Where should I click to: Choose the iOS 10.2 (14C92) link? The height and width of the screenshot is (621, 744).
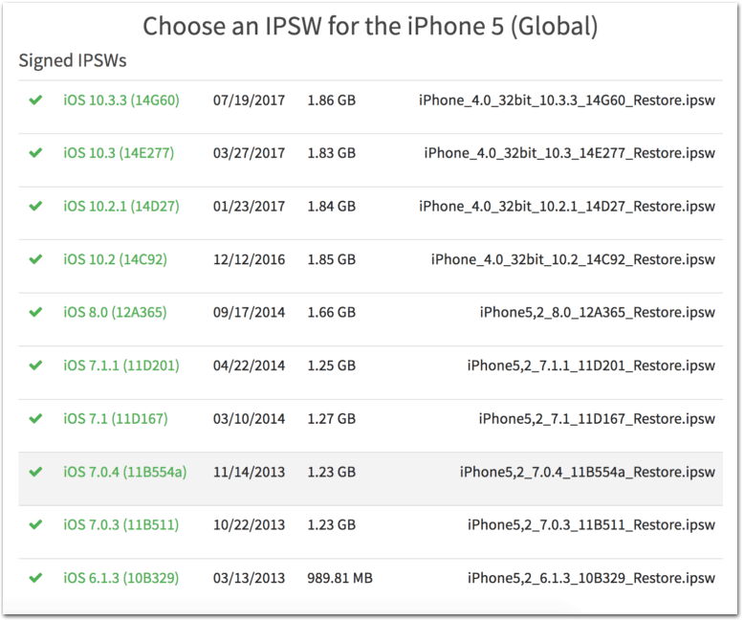pyautogui.click(x=116, y=259)
